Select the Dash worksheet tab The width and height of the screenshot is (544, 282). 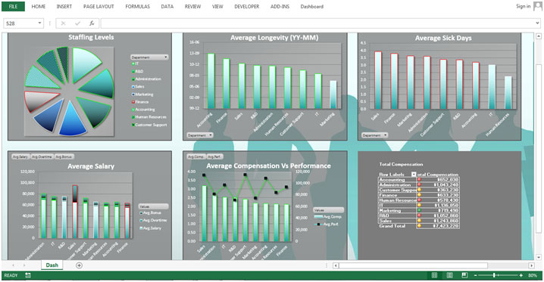52,265
